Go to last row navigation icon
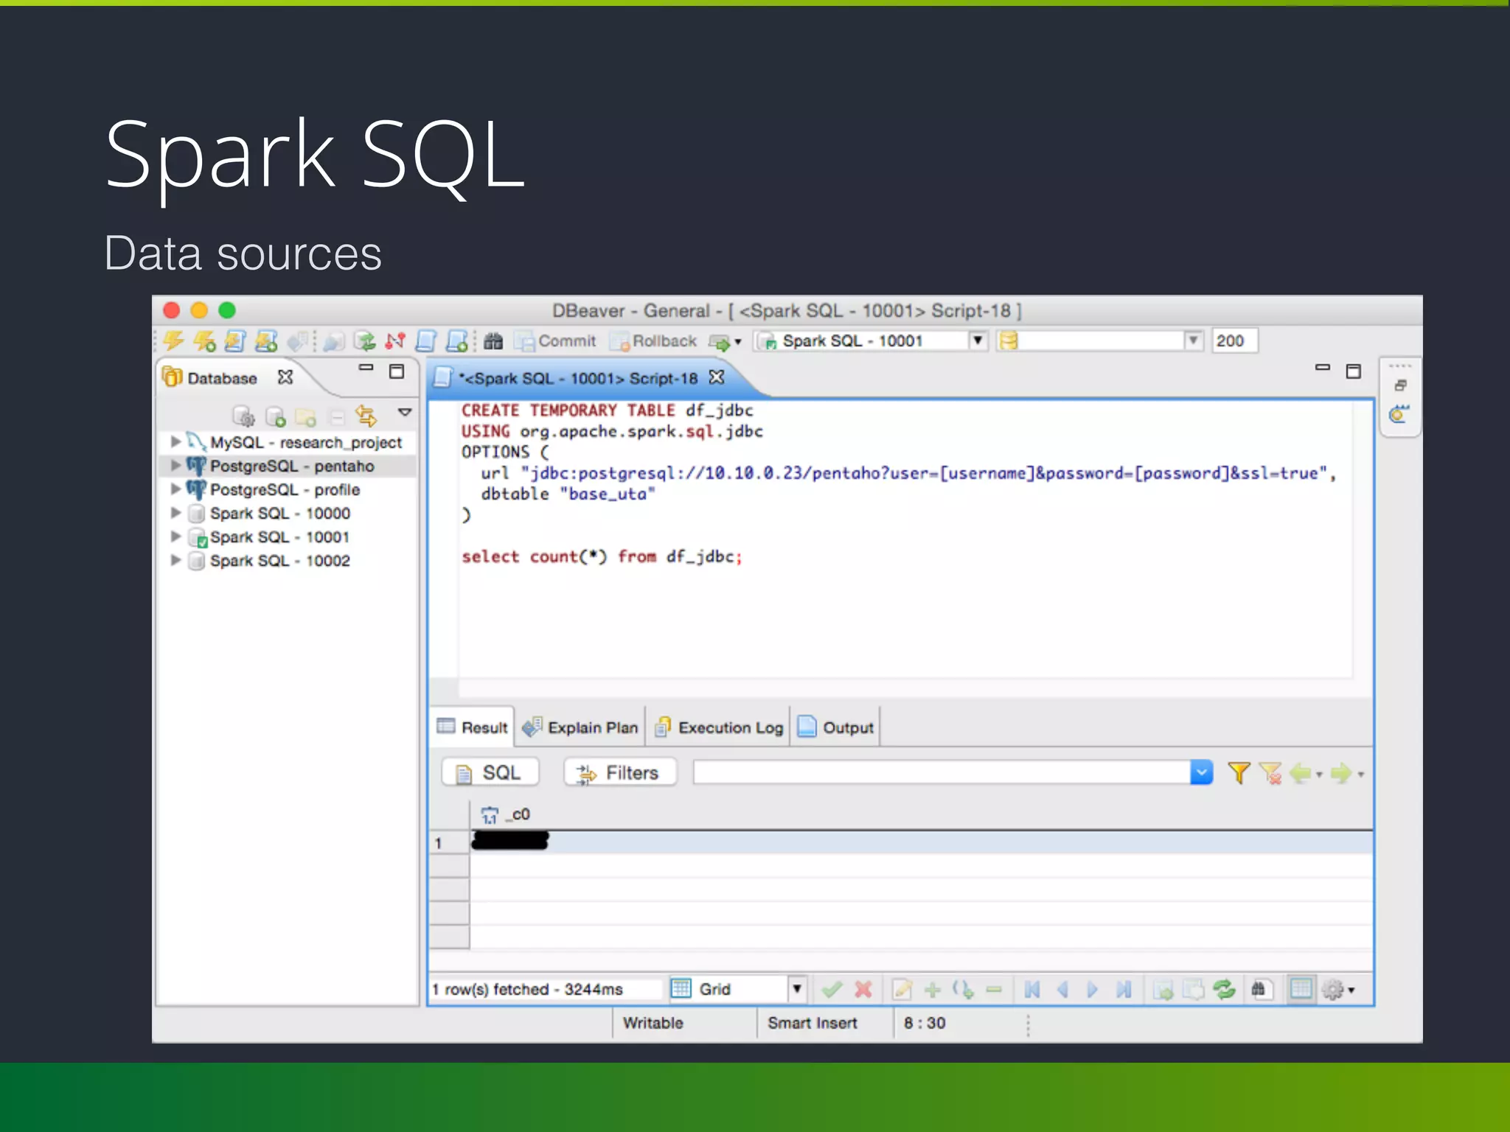The image size is (1510, 1132). pos(1124,989)
